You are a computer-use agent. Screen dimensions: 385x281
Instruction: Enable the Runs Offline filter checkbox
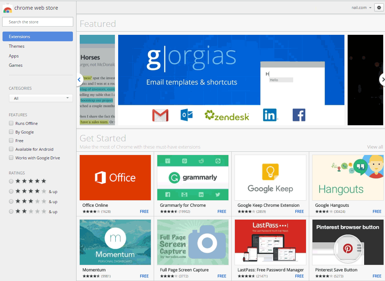11,123
